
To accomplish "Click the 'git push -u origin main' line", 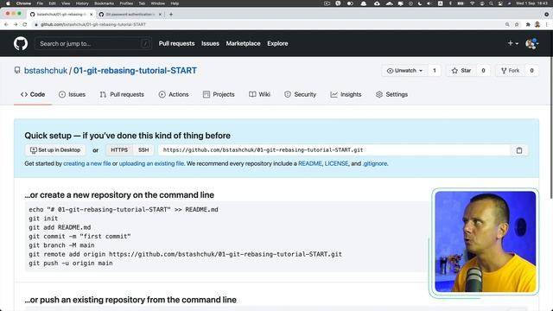I will click(x=71, y=263).
